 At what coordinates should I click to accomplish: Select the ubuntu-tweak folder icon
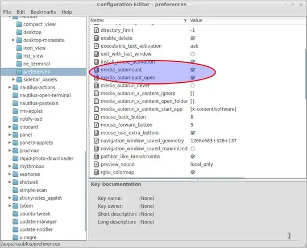[15, 213]
